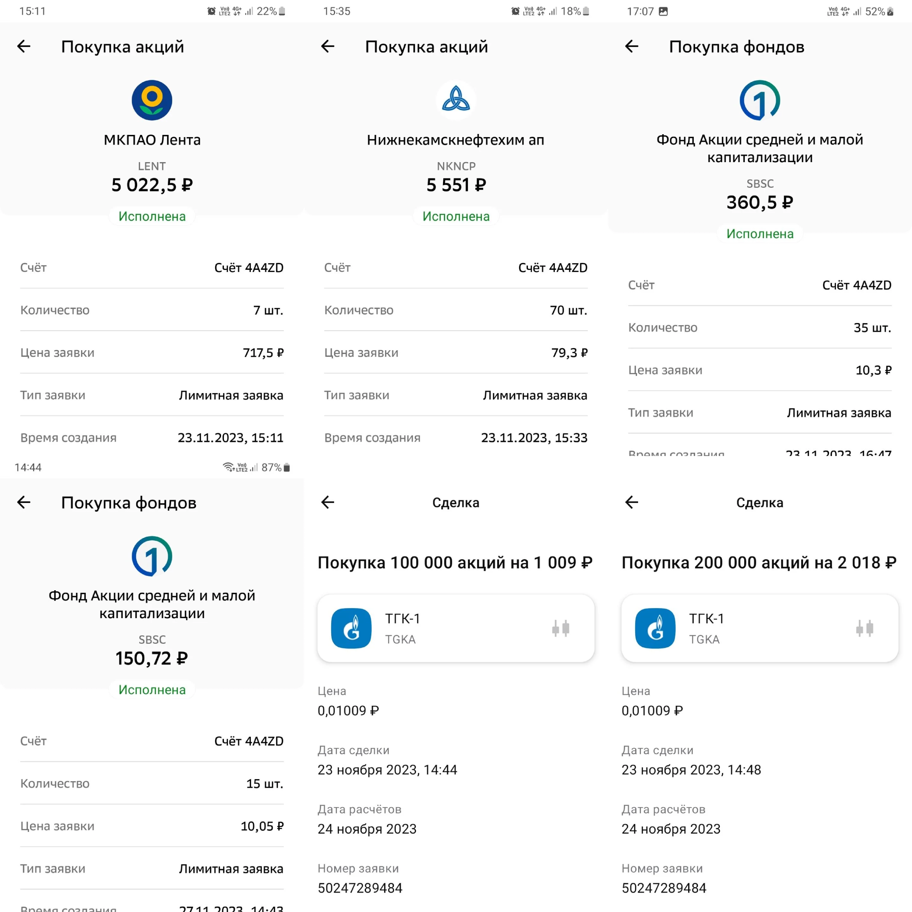Tap the back arrow on the Нижнекамскнефтехим purchase screen
This screenshot has width=912, height=912.
[328, 46]
